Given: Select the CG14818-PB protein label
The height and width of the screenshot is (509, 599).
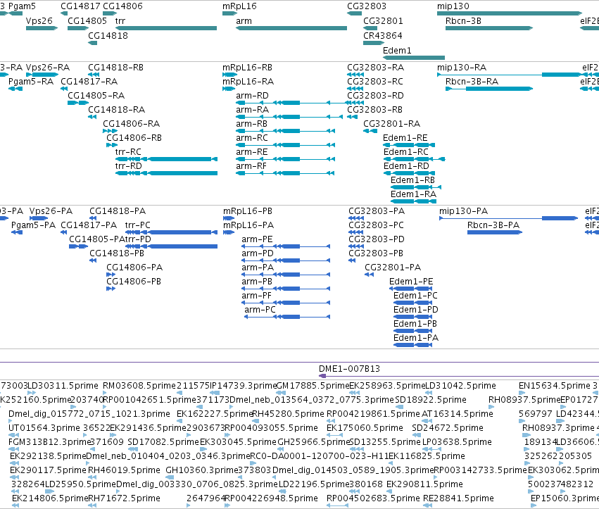Looking at the screenshot, I should tap(117, 253).
